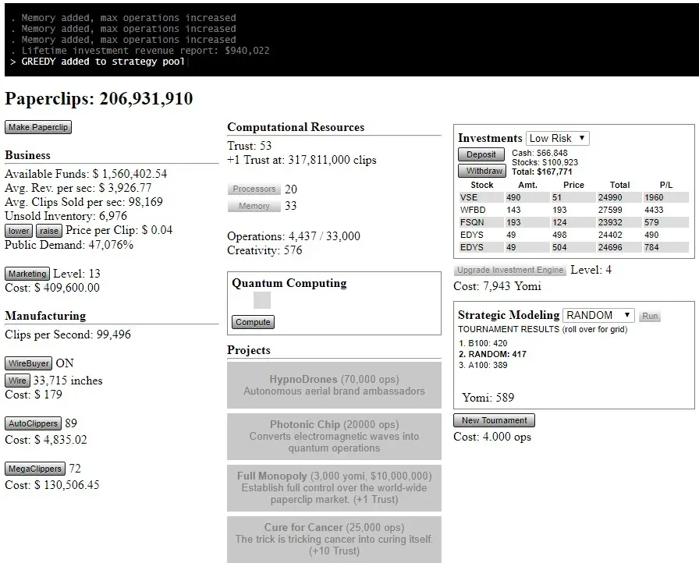Click the WFBD stock row
This screenshot has height=563, width=699.
(573, 210)
